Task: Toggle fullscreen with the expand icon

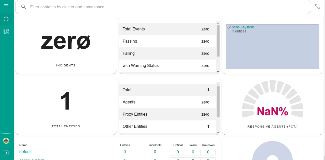Action: click(317, 7)
